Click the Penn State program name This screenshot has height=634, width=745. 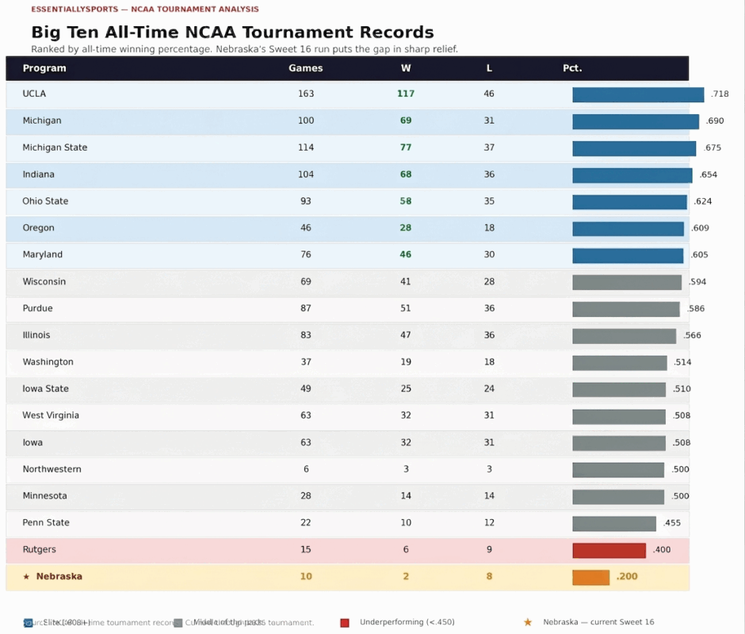click(x=46, y=523)
